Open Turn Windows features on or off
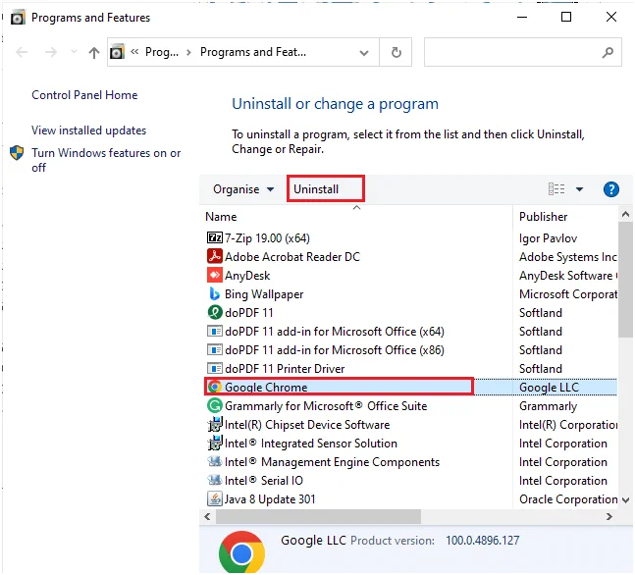The image size is (635, 575). [106, 160]
